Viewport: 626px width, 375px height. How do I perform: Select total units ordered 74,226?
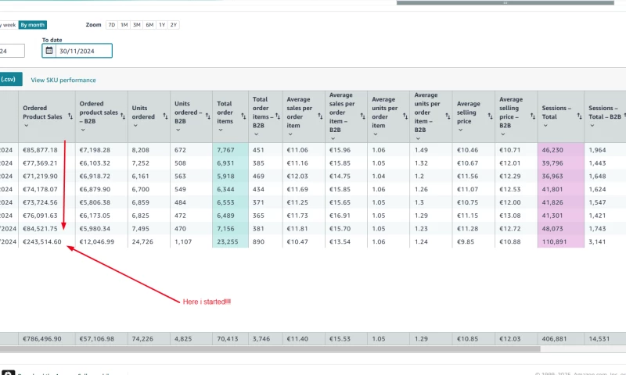[142, 339]
